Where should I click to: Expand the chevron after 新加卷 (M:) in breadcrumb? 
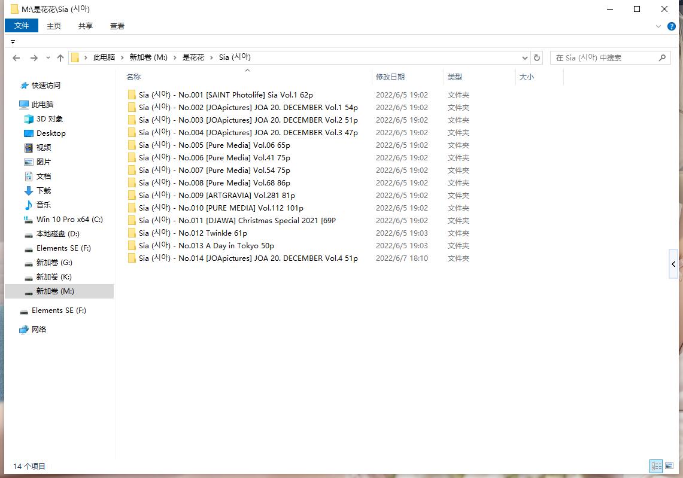tap(175, 57)
